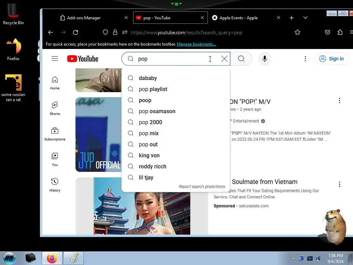Open the Vietnam ad image thumbnail
This screenshot has height=265, width=353.
(142, 213)
